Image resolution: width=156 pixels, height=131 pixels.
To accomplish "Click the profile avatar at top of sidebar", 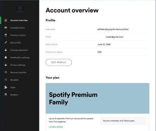I will click(20, 8).
